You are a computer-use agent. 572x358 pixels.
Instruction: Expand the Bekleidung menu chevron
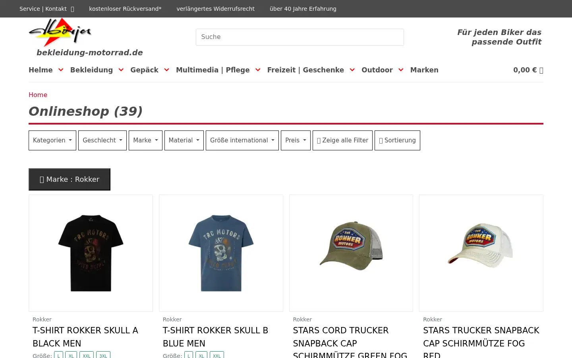[121, 70]
